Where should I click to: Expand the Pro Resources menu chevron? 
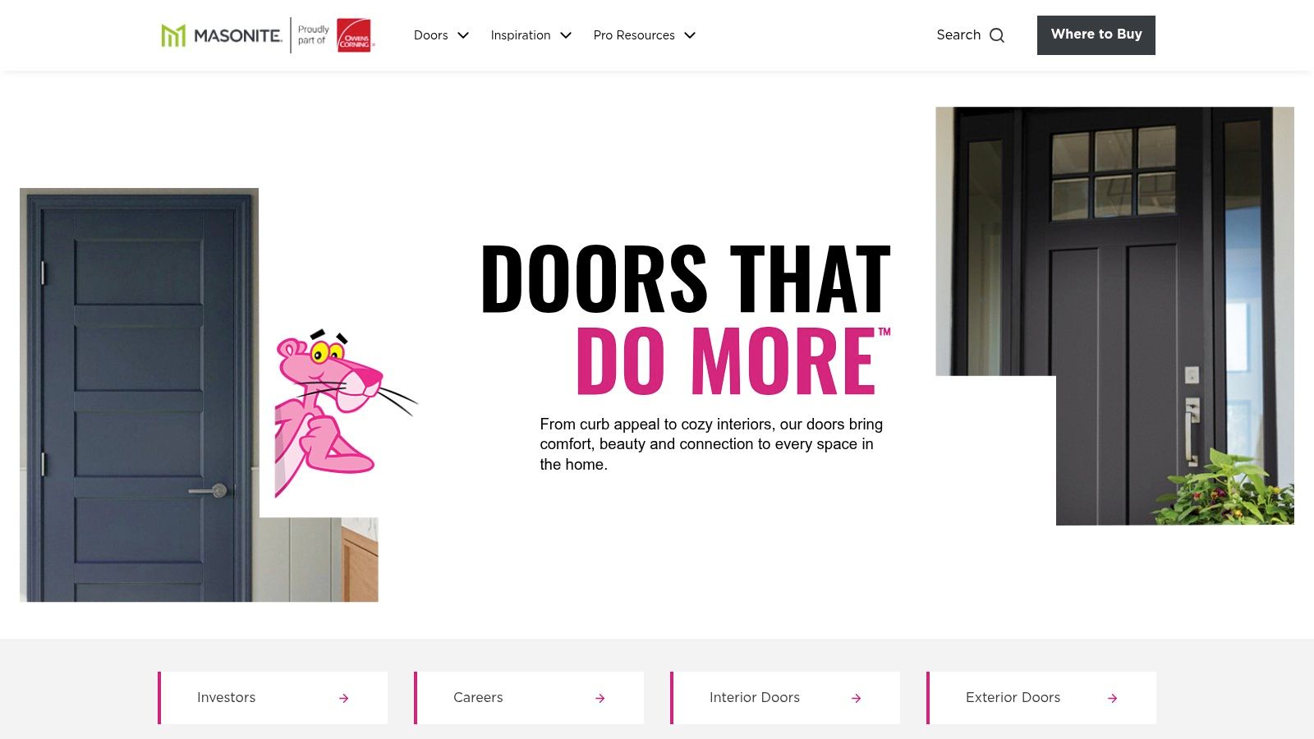click(690, 35)
